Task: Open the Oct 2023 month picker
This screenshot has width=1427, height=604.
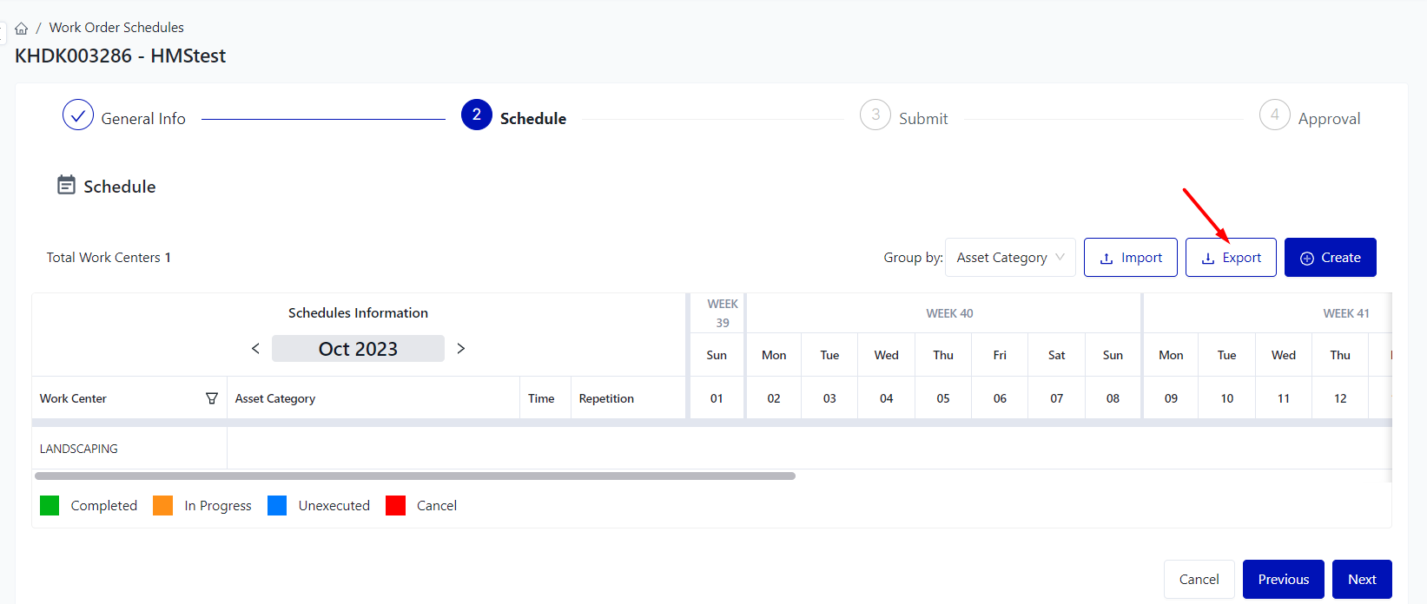Action: (x=358, y=349)
